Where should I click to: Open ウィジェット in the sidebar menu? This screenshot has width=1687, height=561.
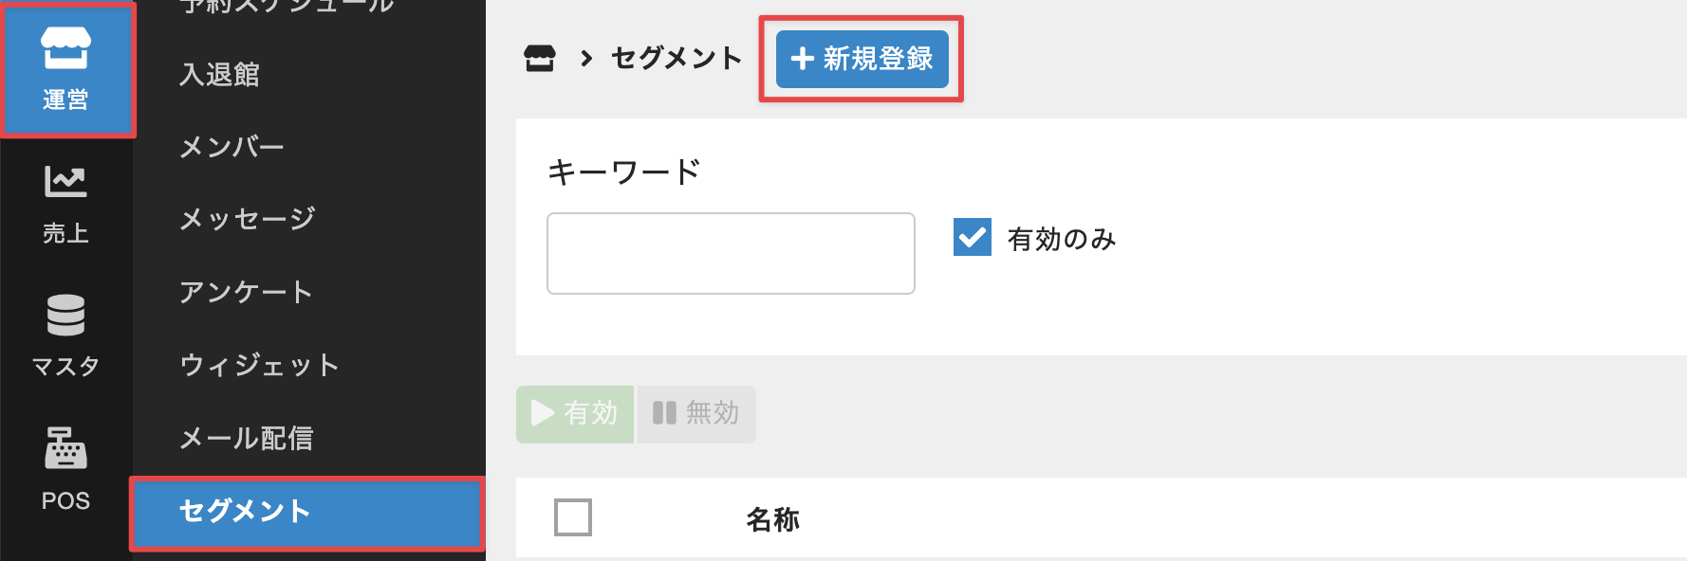pyautogui.click(x=259, y=365)
